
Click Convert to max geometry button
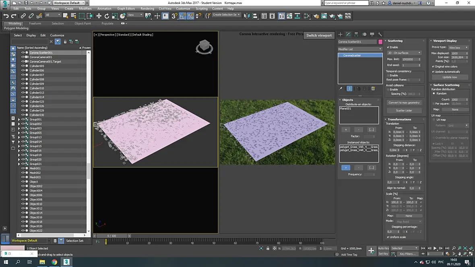404,103
